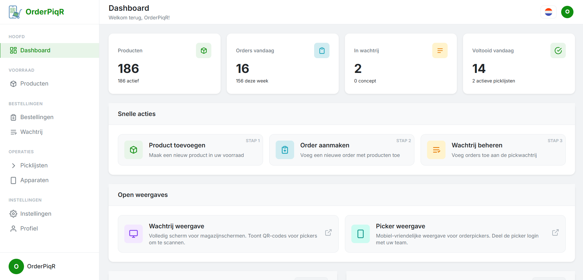
Task: Expand the Picklijsten section
Action: click(14, 165)
